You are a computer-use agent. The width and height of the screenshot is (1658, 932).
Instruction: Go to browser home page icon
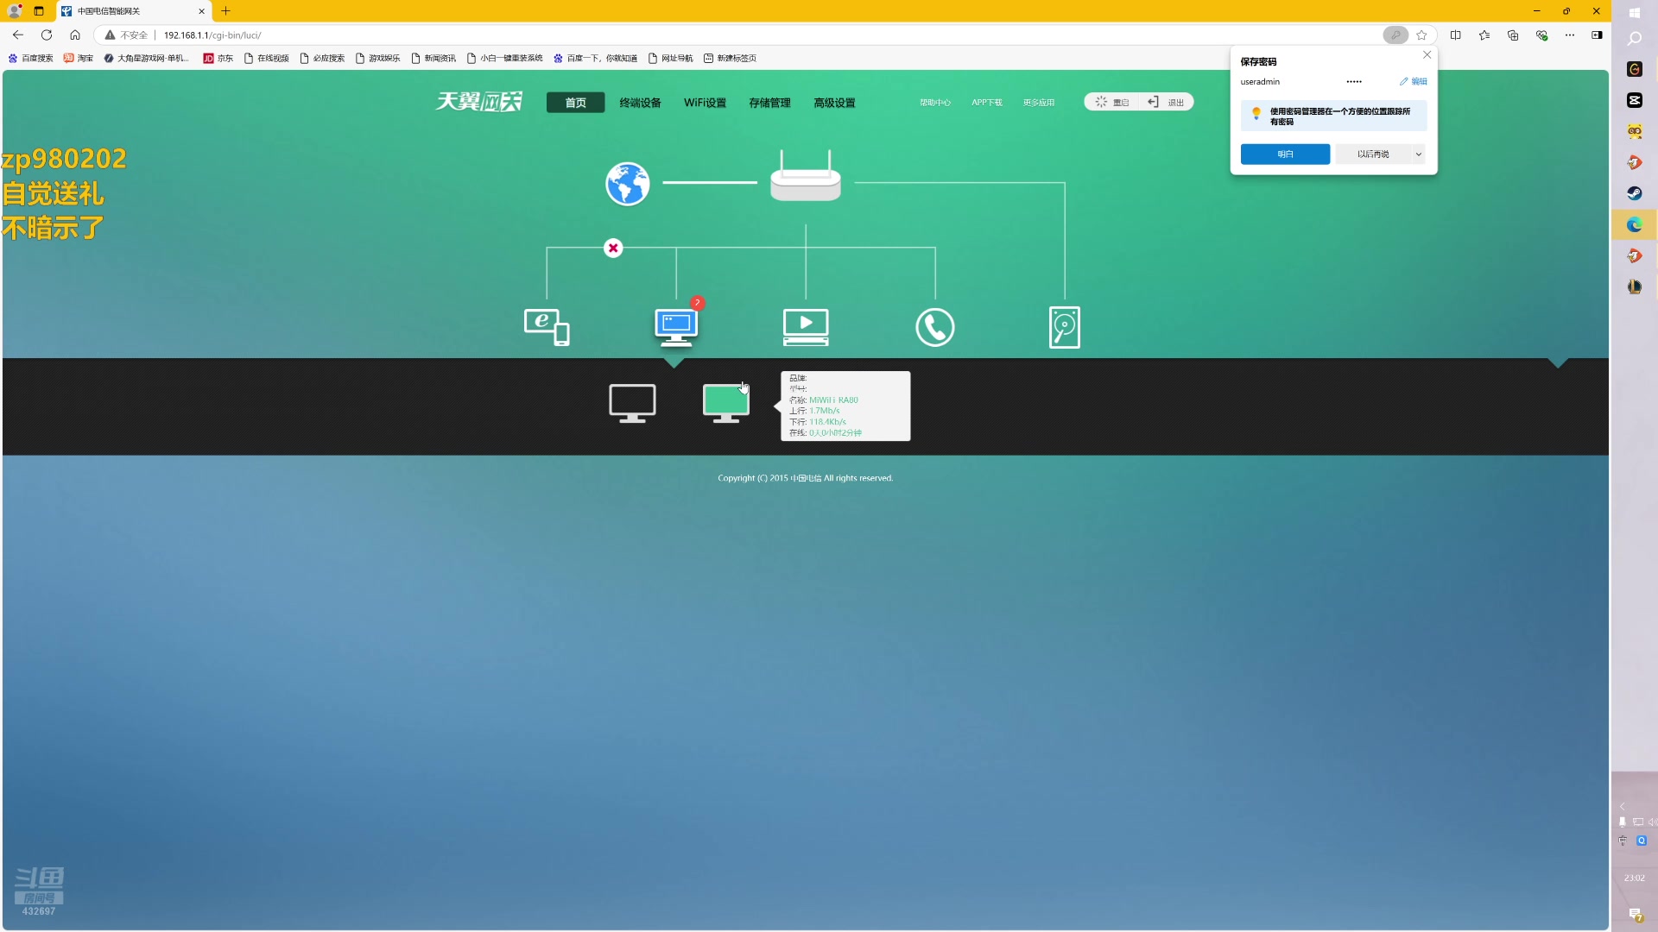pos(75,35)
